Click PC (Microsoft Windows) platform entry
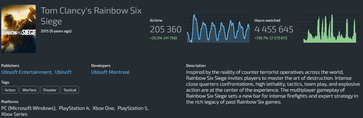Image resolution: width=363 pixels, height=118 pixels. click(x=29, y=108)
